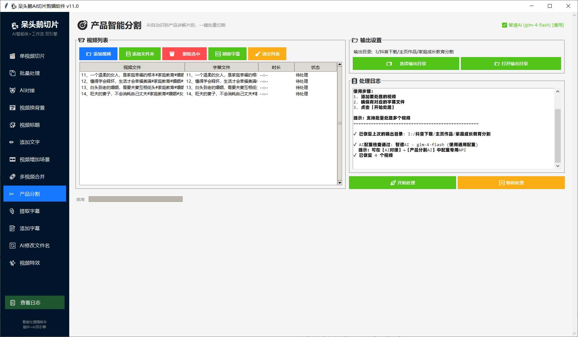Click the pause icon on 暂停处理
Screen dimensions: 578x337
click(x=502, y=183)
